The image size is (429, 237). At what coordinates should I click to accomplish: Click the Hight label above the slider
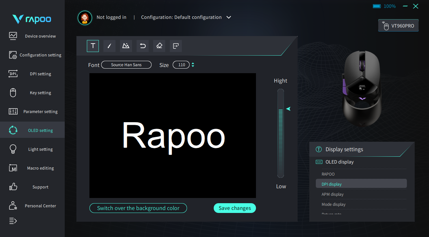281,81
